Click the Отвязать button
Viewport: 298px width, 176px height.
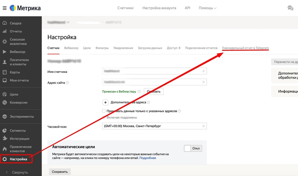point(154,92)
